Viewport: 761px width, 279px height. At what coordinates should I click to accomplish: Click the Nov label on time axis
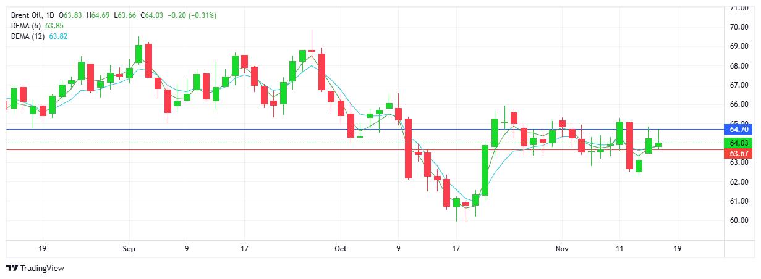point(561,249)
